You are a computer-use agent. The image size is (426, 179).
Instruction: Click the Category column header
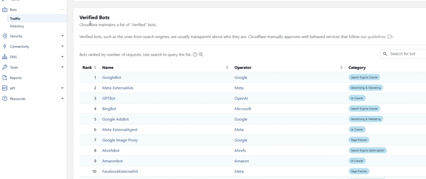tap(357, 68)
